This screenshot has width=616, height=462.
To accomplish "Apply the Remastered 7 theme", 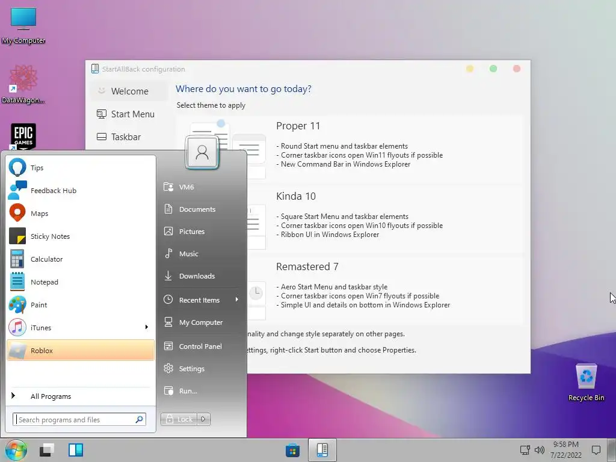I will (350, 290).
